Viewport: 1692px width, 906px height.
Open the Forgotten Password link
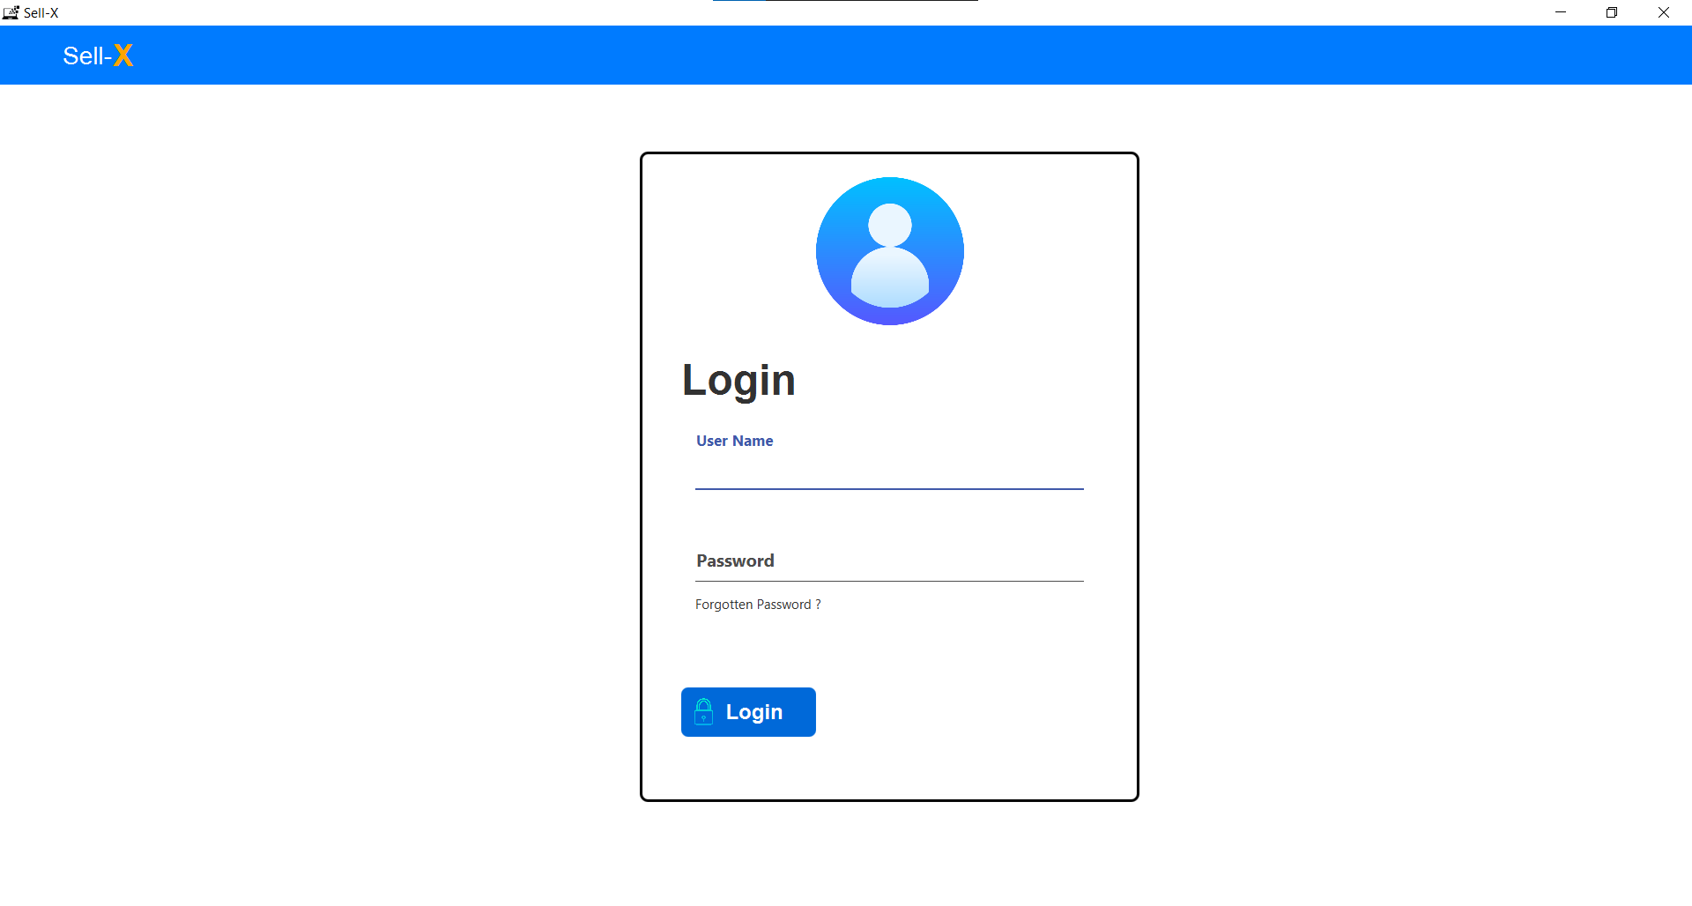click(x=758, y=605)
